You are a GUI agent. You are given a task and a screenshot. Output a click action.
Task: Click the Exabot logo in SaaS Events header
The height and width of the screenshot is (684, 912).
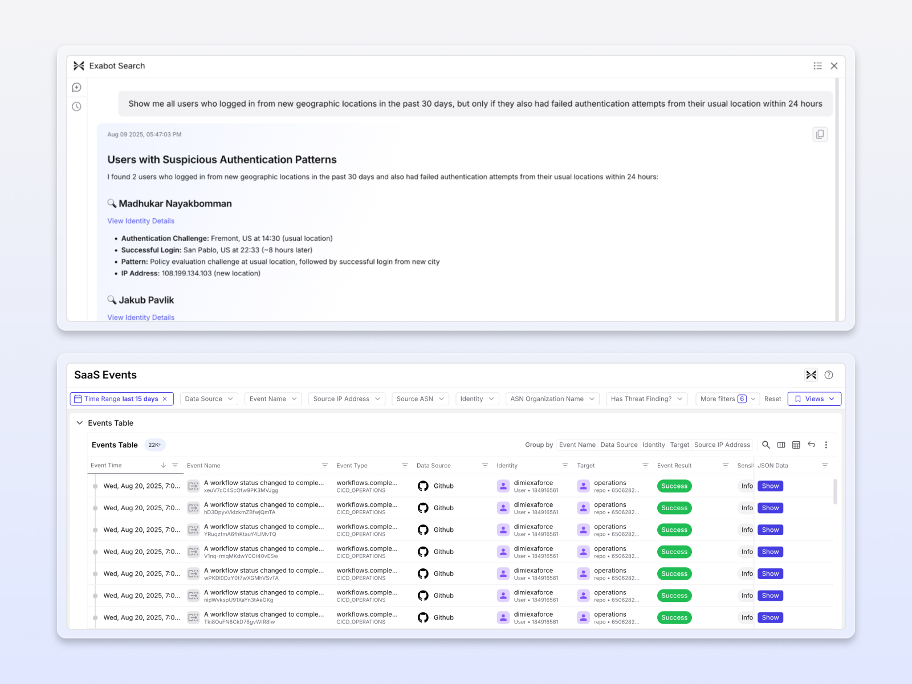[x=811, y=374]
